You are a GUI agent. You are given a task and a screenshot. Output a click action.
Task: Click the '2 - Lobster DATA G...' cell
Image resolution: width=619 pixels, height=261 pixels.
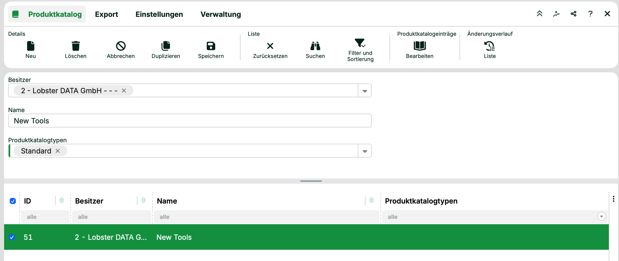coord(111,237)
